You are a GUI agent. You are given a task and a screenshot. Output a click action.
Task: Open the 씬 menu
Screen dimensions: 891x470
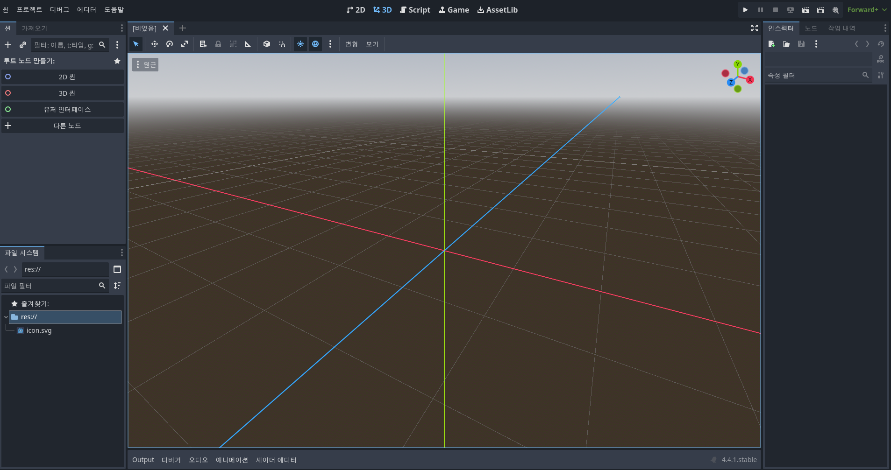pyautogui.click(x=6, y=10)
